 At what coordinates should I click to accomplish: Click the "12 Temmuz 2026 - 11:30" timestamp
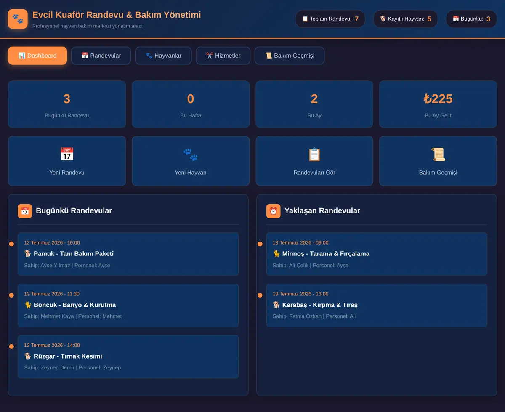click(52, 294)
